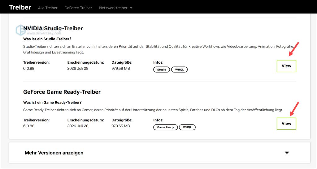Viewport: 317px width, 169px height.
Task: Click file size value 979.65 MB
Action: (121, 126)
